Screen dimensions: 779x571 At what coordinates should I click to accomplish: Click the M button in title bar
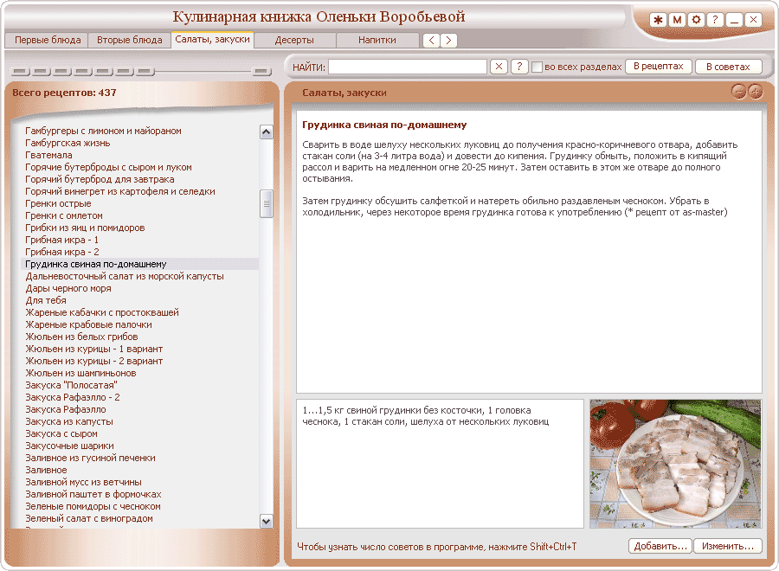click(x=677, y=20)
